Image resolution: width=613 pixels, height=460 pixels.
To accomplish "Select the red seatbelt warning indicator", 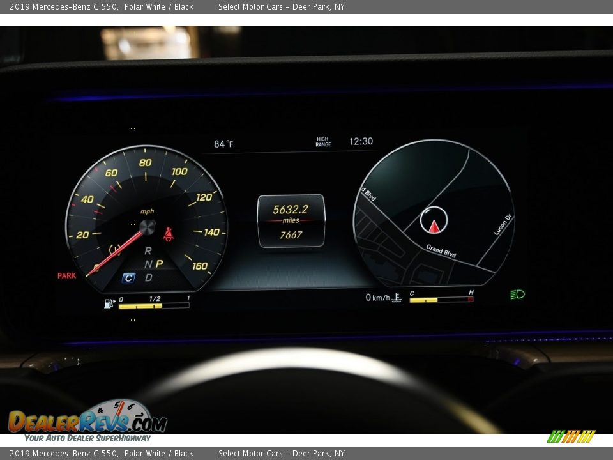I will coord(169,234).
